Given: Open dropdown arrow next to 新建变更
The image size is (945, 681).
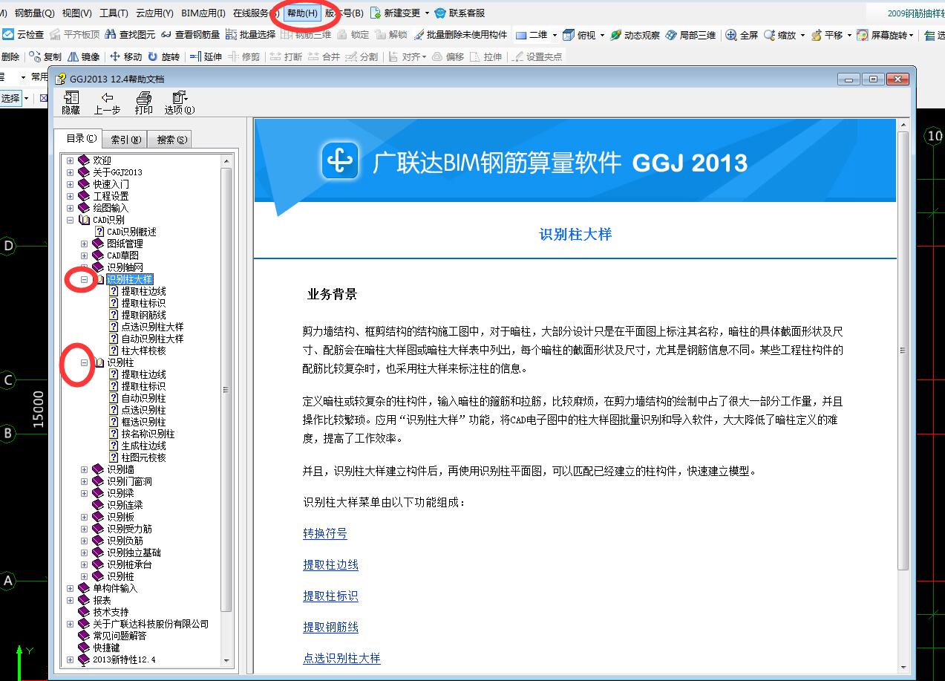Looking at the screenshot, I should point(427,13).
